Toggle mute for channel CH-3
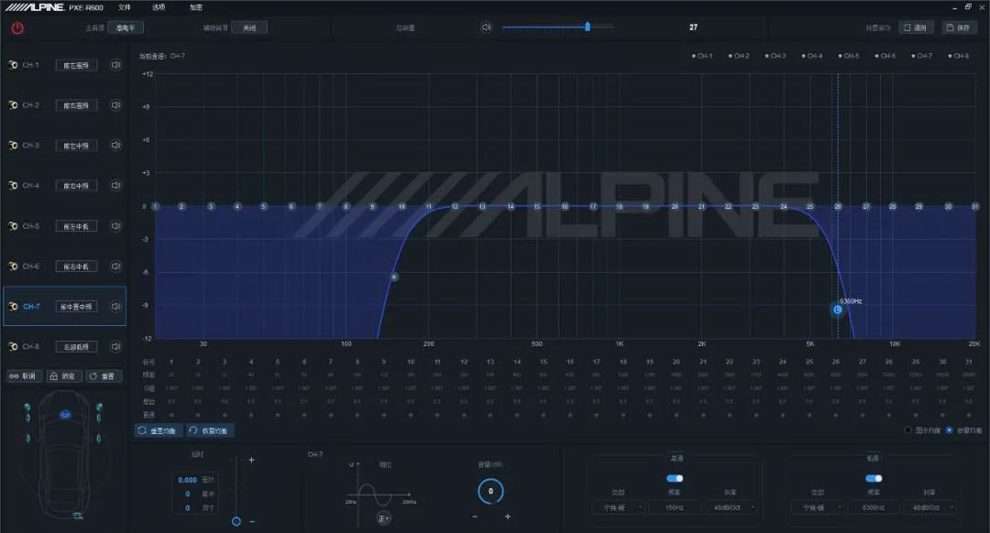990x533 pixels. 115,145
